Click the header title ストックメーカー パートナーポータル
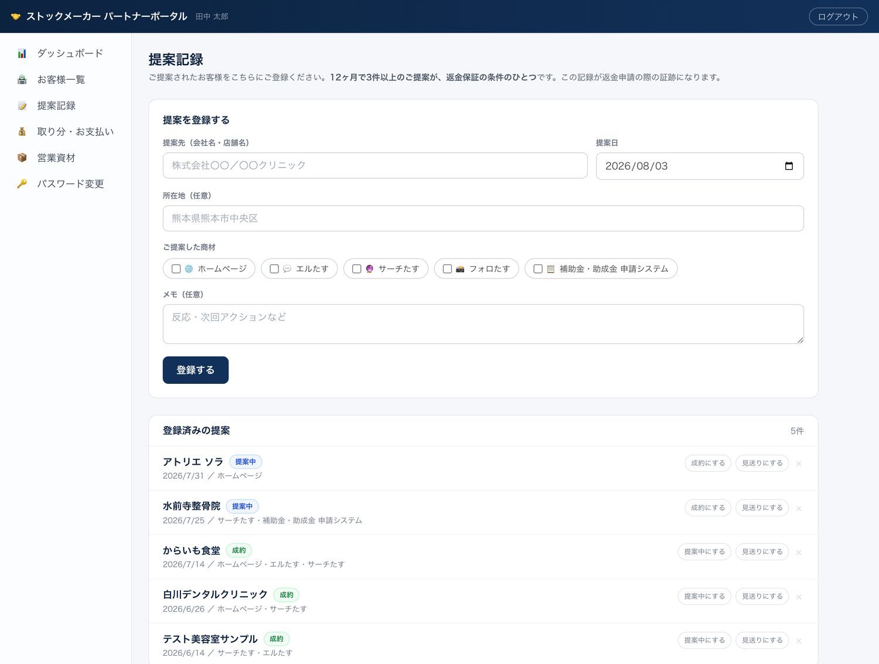 pyautogui.click(x=107, y=16)
